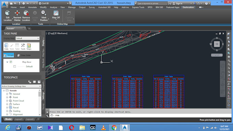Open the Tools icon in Task Pane
This screenshot has width=233, height=131.
coord(23,46)
